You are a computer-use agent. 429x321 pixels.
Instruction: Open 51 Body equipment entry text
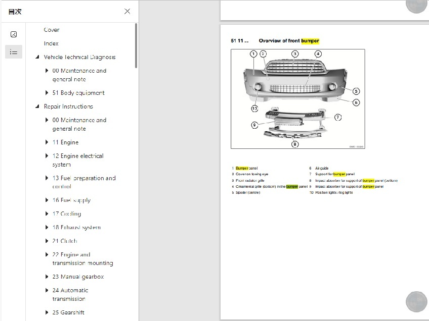(x=78, y=93)
